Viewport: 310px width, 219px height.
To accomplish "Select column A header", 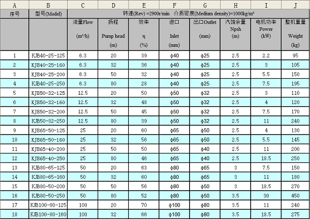I will click(14, 5).
